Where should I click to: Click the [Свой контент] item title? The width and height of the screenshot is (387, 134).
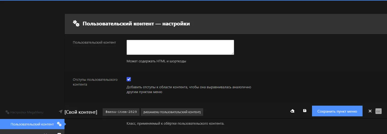coord(81,112)
